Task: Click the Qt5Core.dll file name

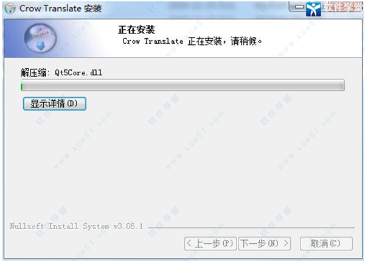Action: 78,72
